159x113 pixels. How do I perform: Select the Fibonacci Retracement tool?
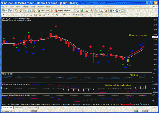(31, 15)
